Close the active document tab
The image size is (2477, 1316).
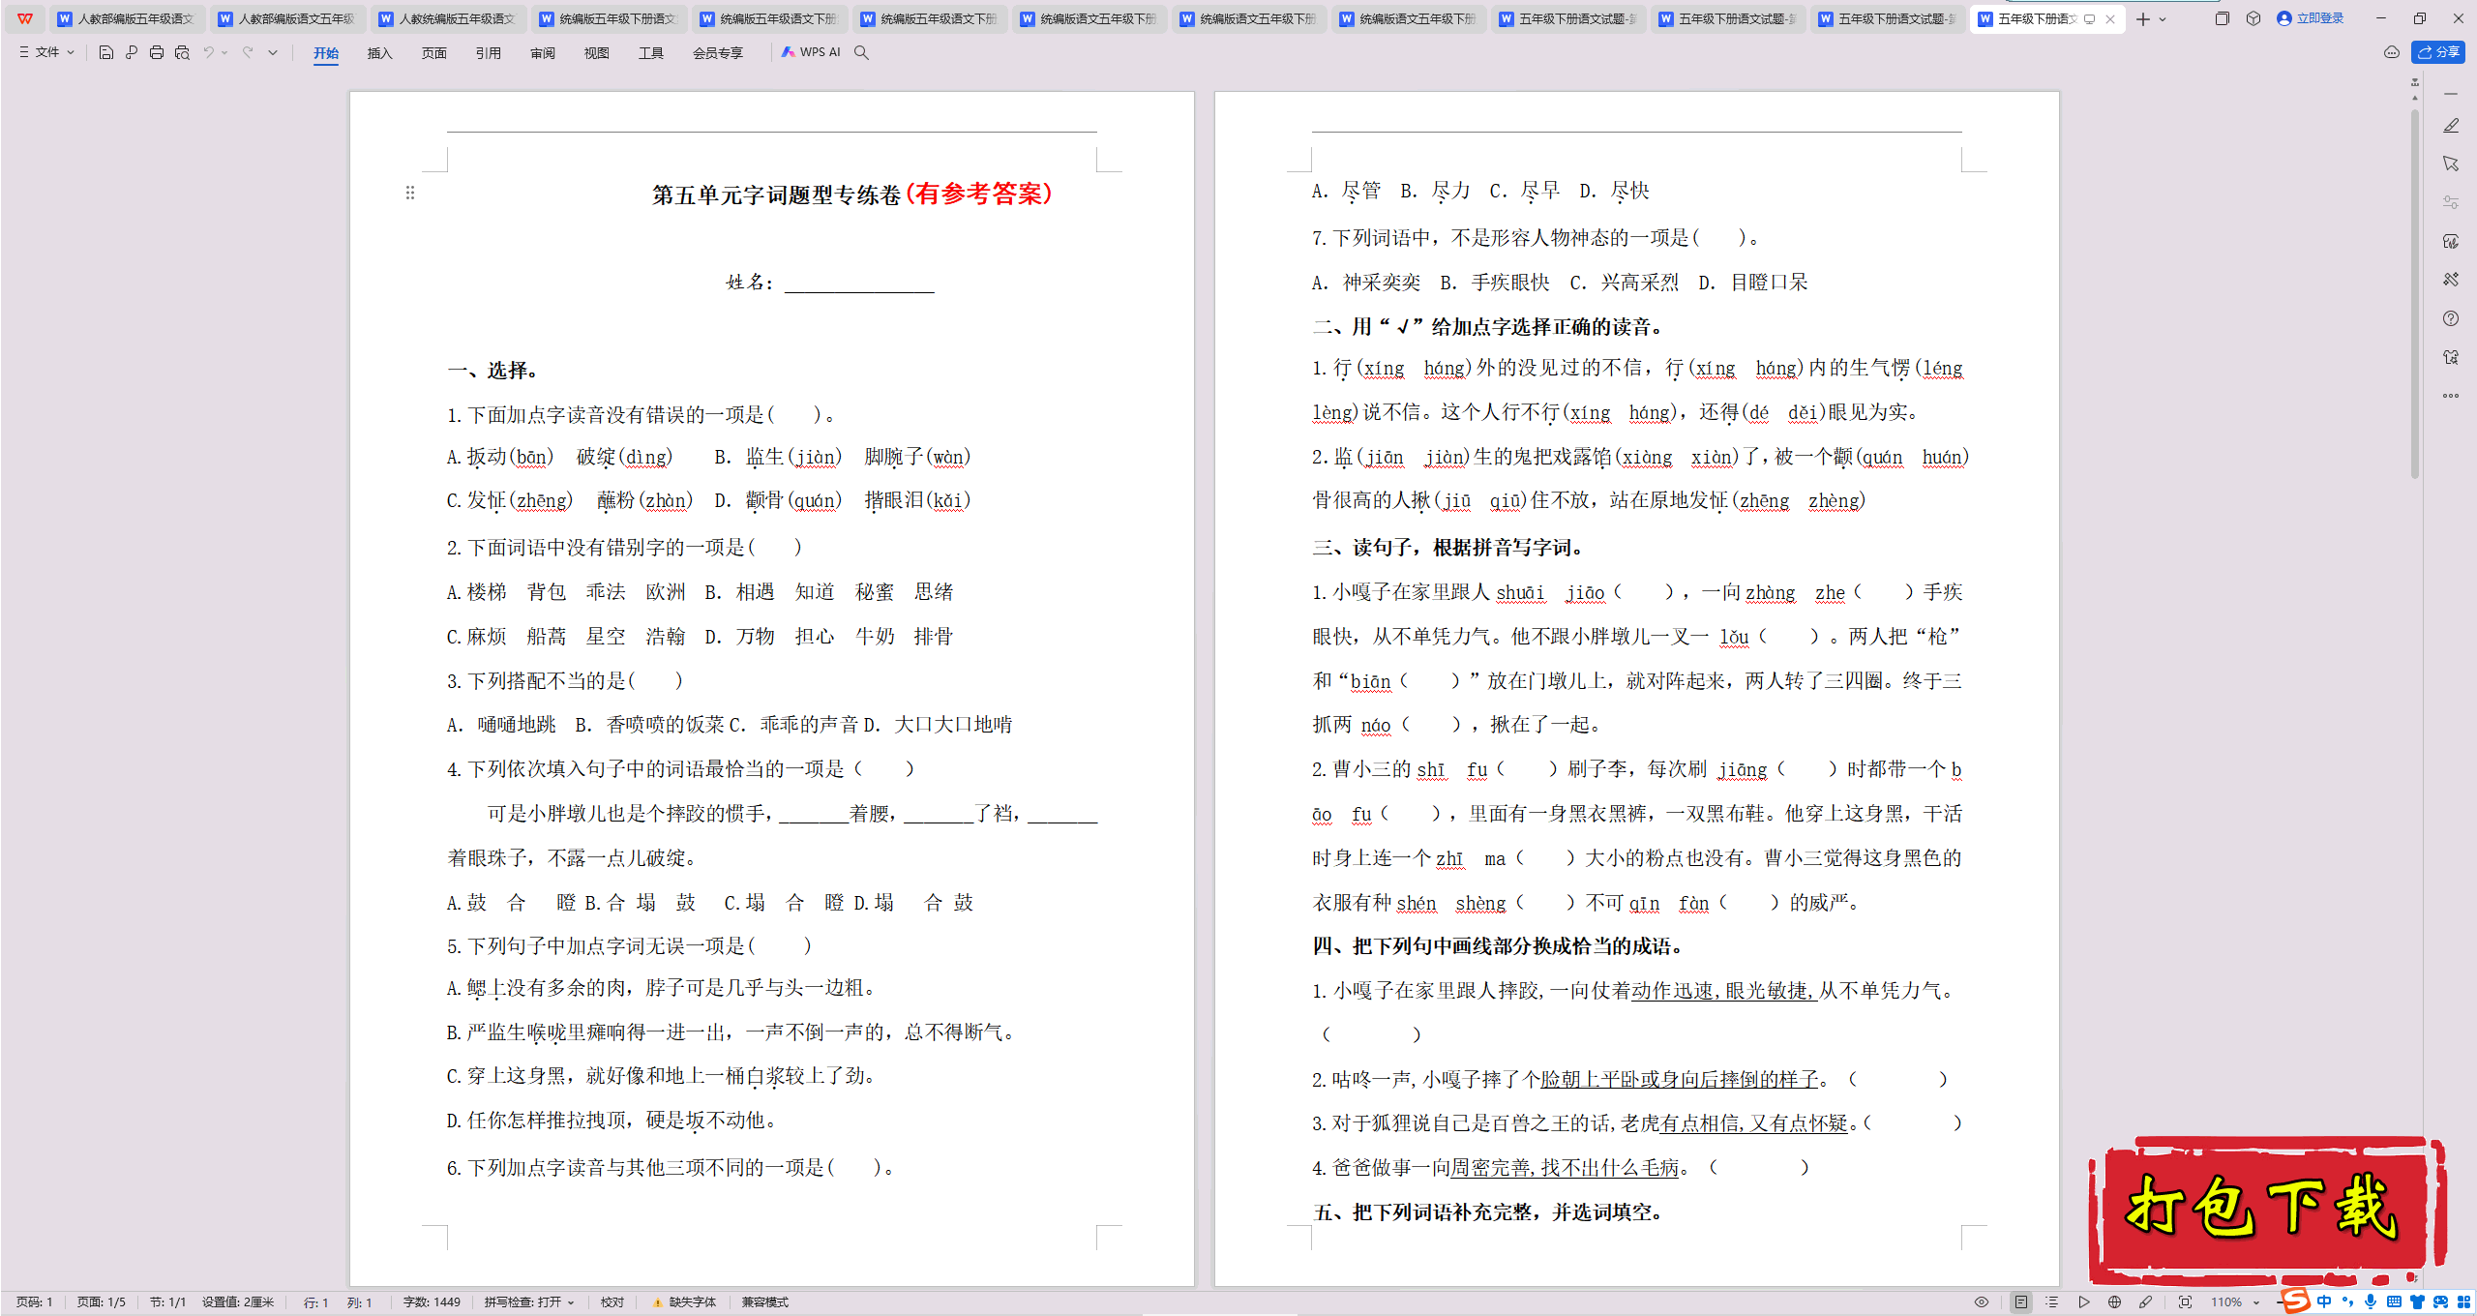point(2110,19)
